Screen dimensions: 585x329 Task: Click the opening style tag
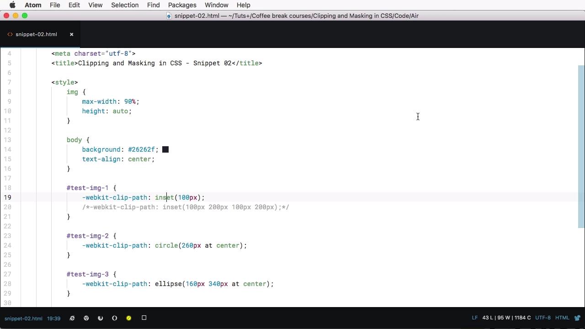[64, 82]
